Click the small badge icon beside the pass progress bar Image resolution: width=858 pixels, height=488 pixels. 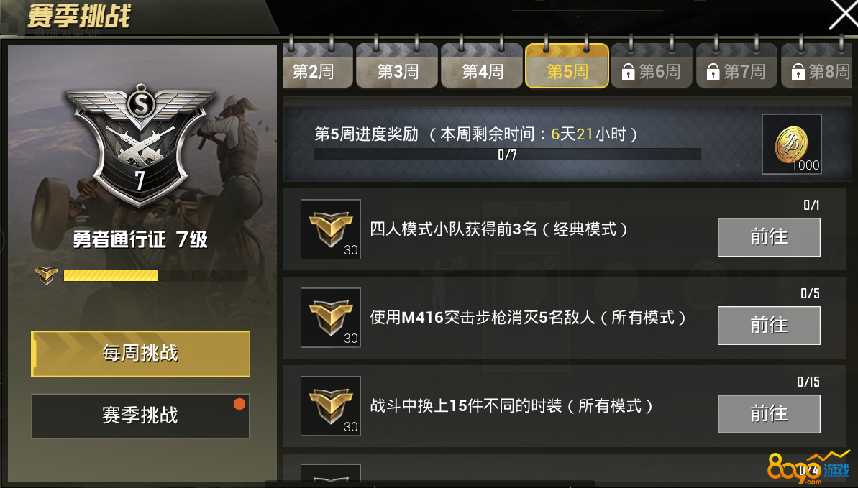click(x=46, y=275)
